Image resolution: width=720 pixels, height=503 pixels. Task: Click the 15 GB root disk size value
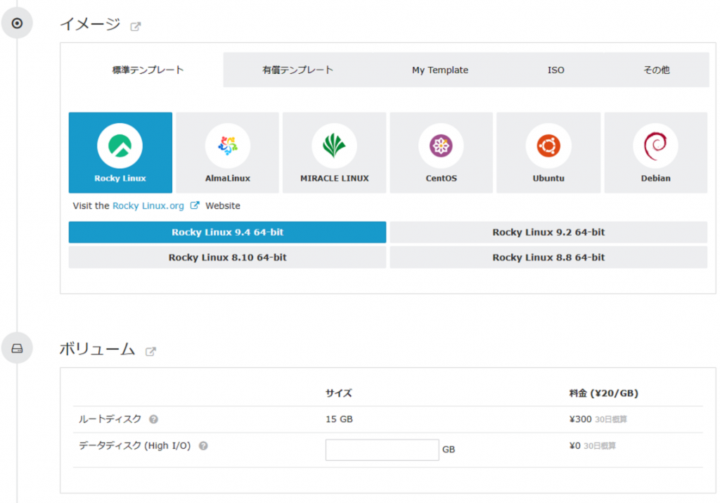tap(339, 419)
